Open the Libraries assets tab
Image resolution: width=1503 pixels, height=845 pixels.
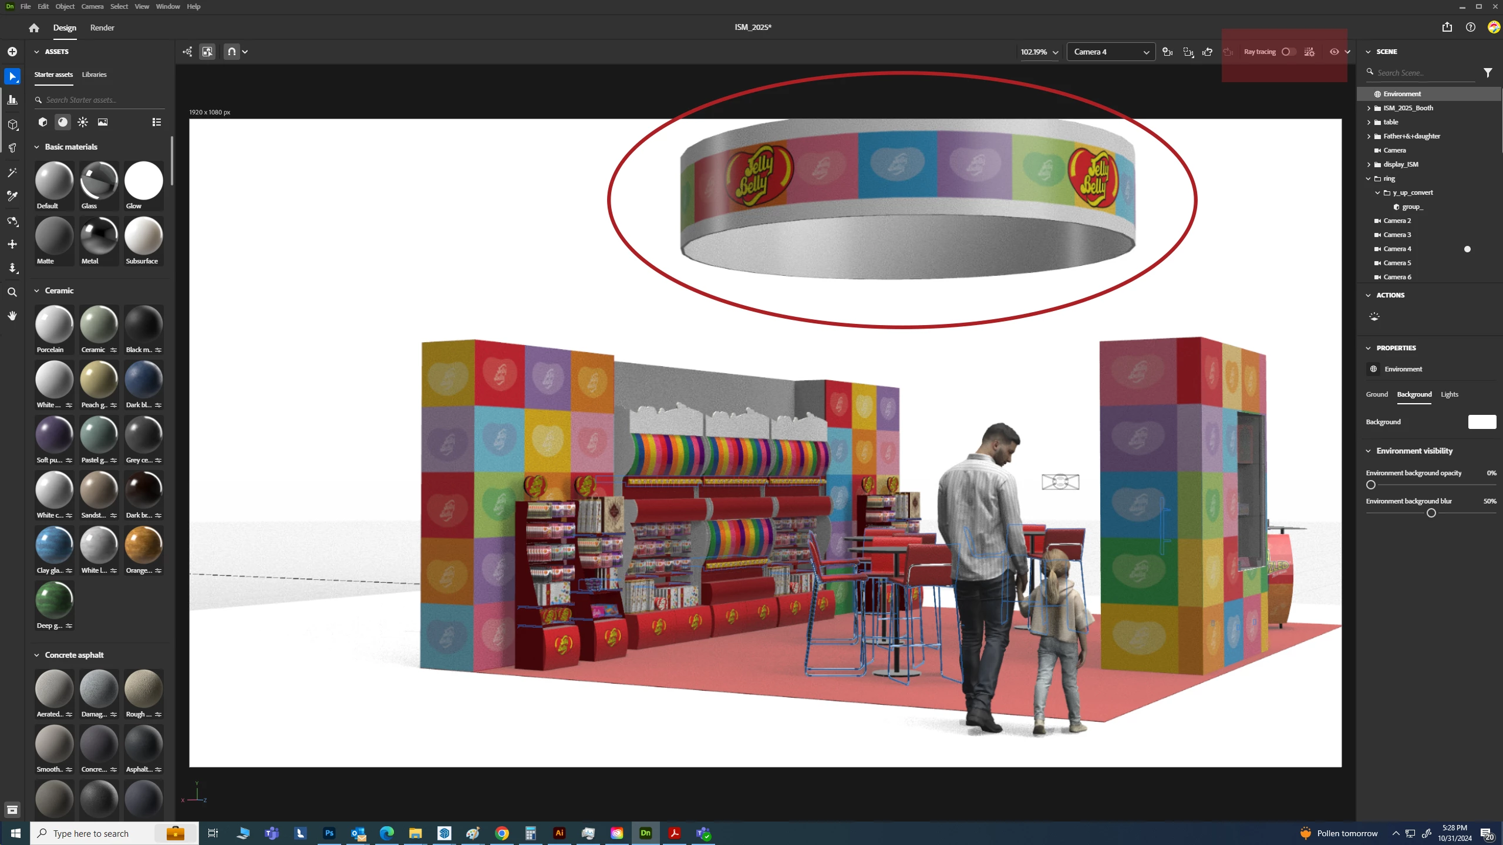94,75
